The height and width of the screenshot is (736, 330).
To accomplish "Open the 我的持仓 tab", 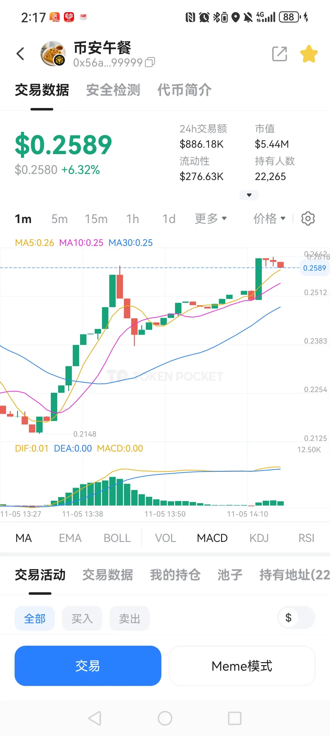I will [175, 575].
